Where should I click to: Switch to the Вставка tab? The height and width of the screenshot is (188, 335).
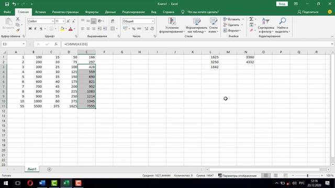pos(40,12)
